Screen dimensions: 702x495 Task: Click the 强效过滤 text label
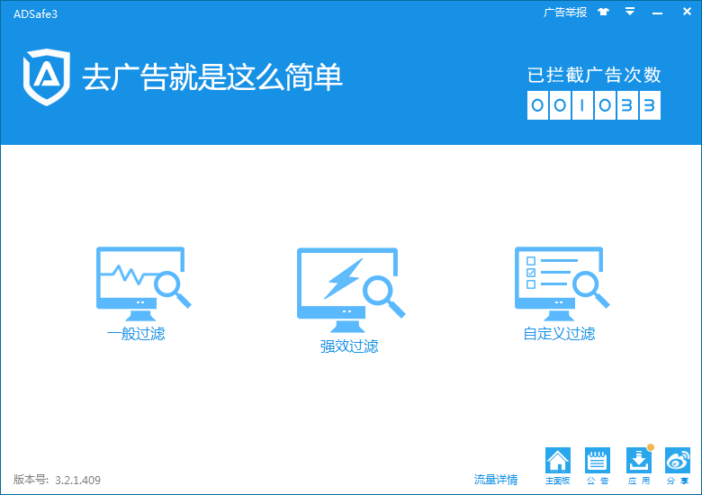pyautogui.click(x=349, y=346)
